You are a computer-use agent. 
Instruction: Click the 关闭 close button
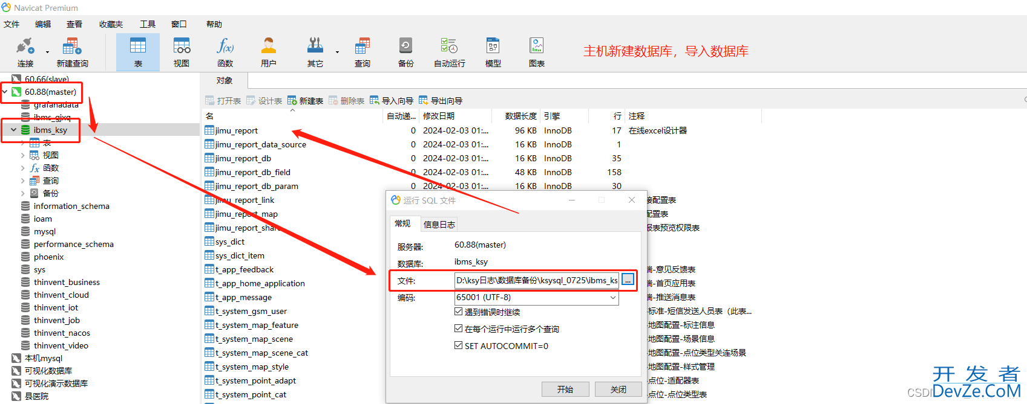point(618,390)
